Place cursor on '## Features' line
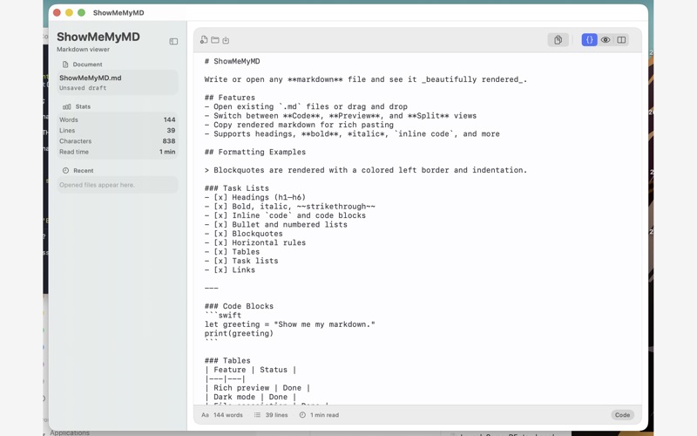 click(x=230, y=98)
